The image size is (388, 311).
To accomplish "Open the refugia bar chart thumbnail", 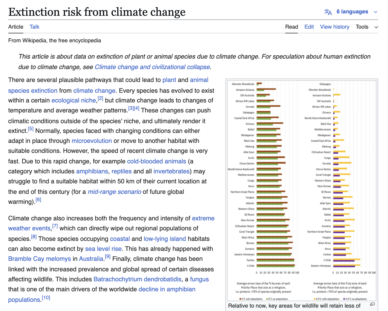I will point(302,190).
